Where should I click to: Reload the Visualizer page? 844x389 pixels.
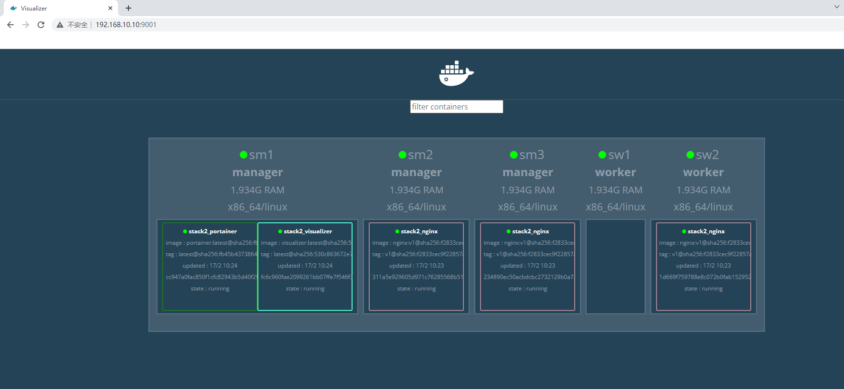pyautogui.click(x=41, y=25)
